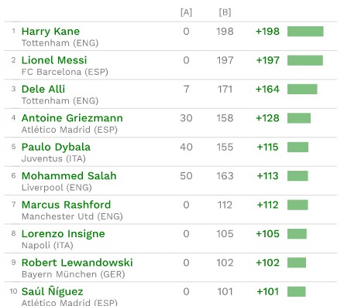Open Antoine Griezmann player link

[72, 118]
